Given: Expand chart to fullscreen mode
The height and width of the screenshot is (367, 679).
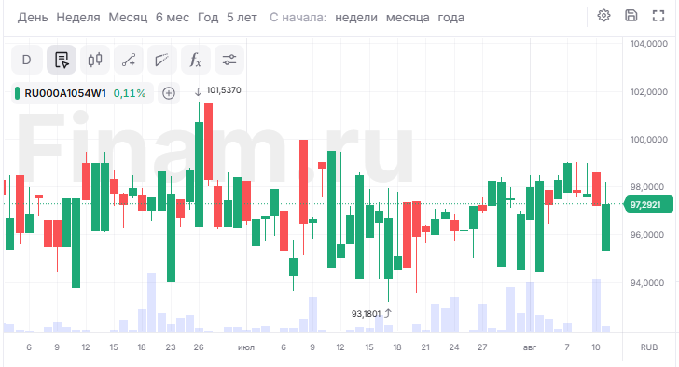Looking at the screenshot, I should [658, 16].
